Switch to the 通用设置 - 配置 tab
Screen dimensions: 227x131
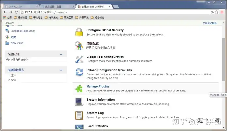pos(57,7)
